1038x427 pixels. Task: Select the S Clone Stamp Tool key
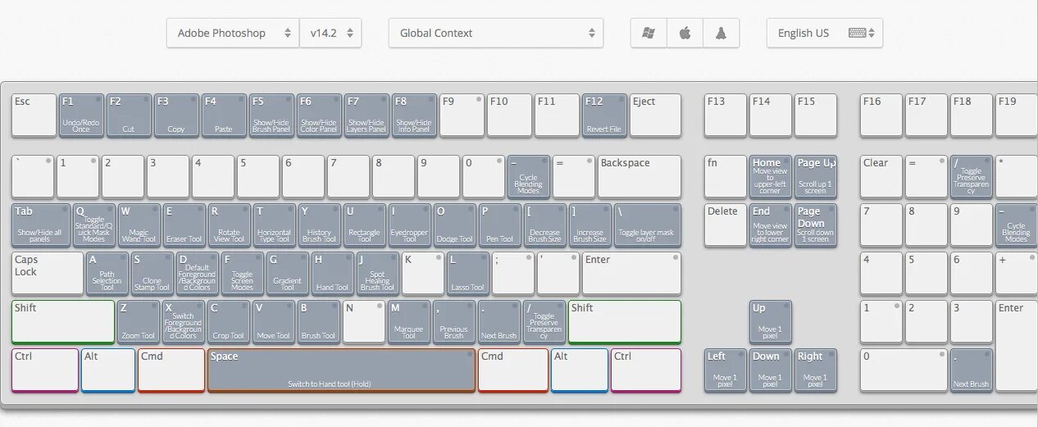click(153, 274)
